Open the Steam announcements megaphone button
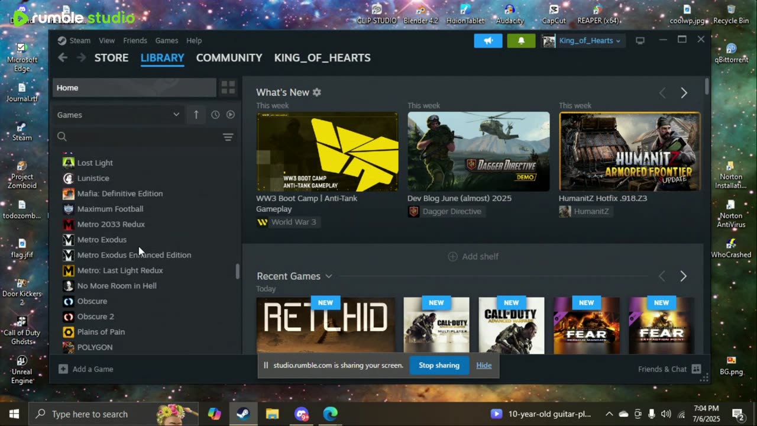The width and height of the screenshot is (757, 426). (x=488, y=41)
